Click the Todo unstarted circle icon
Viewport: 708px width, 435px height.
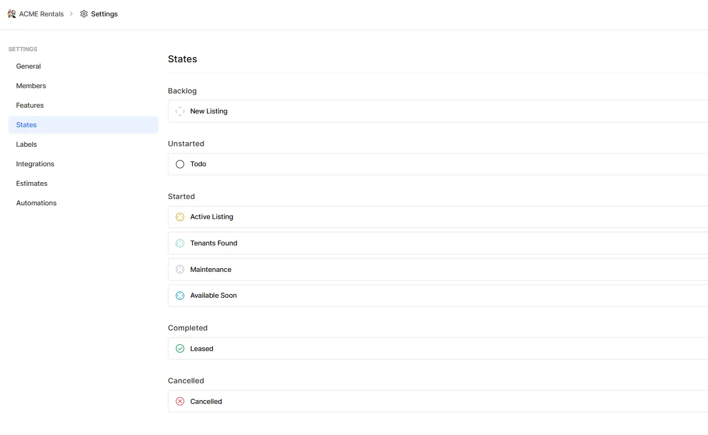[180, 164]
